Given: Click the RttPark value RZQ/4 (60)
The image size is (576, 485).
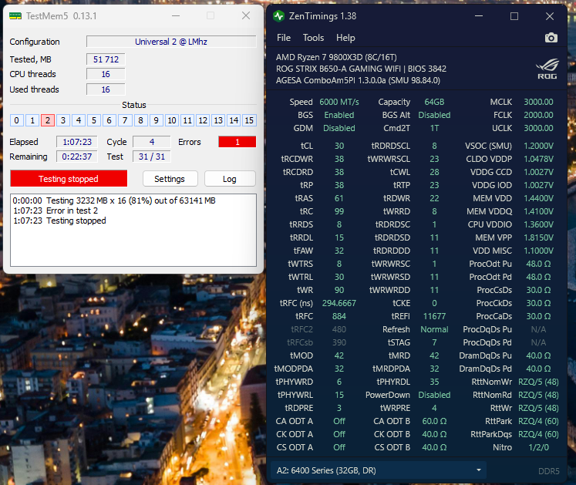Looking at the screenshot, I should 538,421.
